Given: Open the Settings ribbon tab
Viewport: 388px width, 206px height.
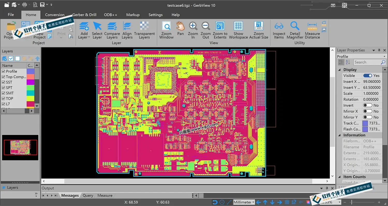Looking at the screenshot, I should point(155,15).
